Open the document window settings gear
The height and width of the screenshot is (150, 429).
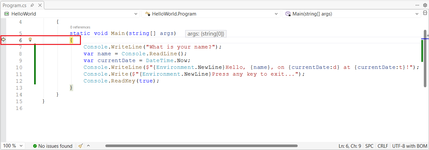pyautogui.click(x=425, y=5)
